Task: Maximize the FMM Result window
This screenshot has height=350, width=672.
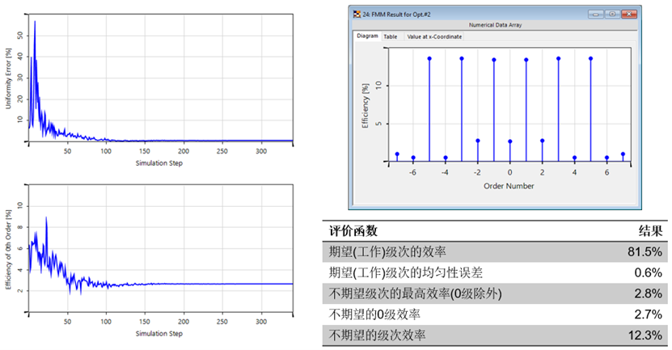Action: click(612, 14)
